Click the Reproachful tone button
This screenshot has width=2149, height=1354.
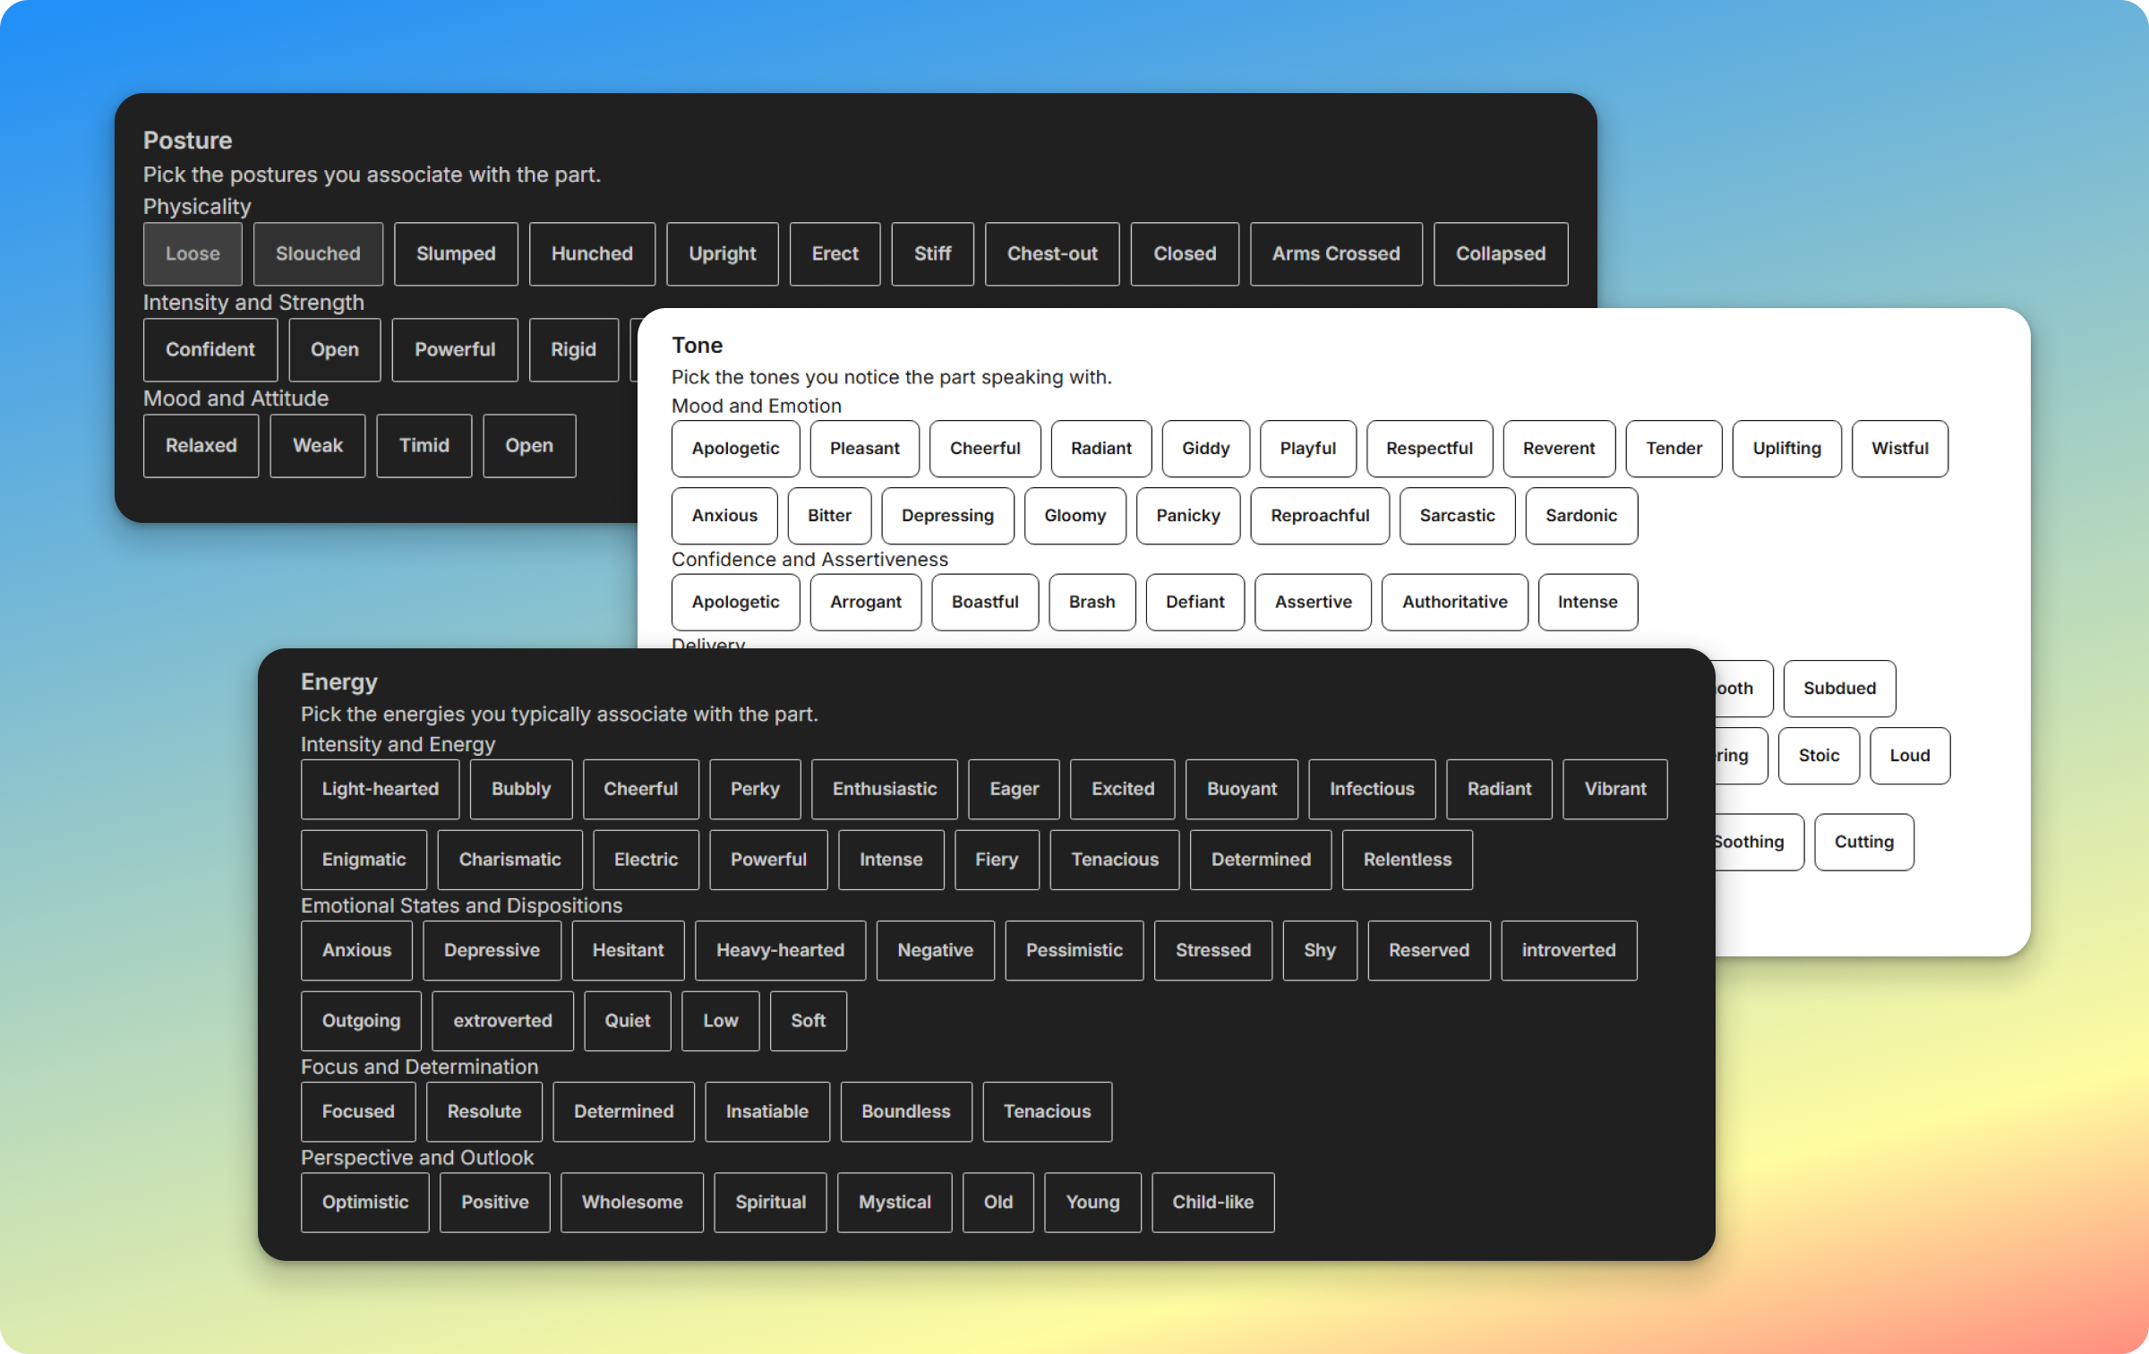coord(1319,516)
